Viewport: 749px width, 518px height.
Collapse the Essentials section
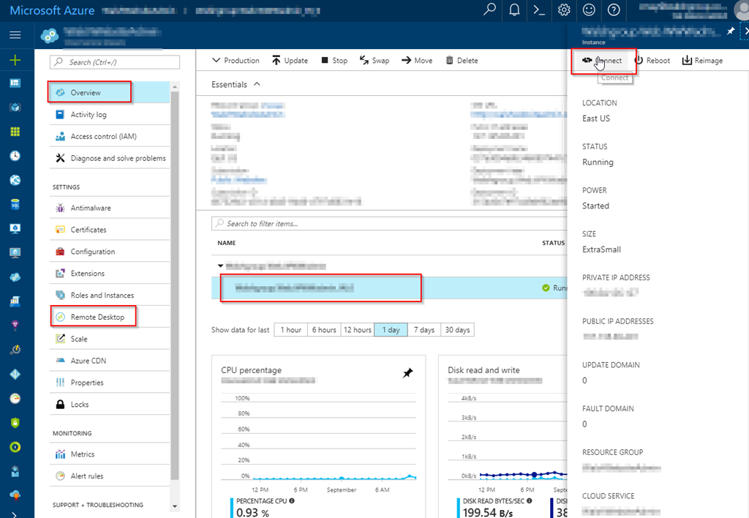pyautogui.click(x=257, y=85)
